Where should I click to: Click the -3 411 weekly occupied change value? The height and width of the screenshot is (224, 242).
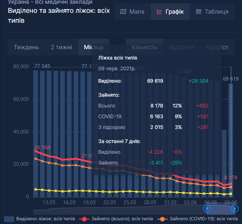(x=156, y=163)
